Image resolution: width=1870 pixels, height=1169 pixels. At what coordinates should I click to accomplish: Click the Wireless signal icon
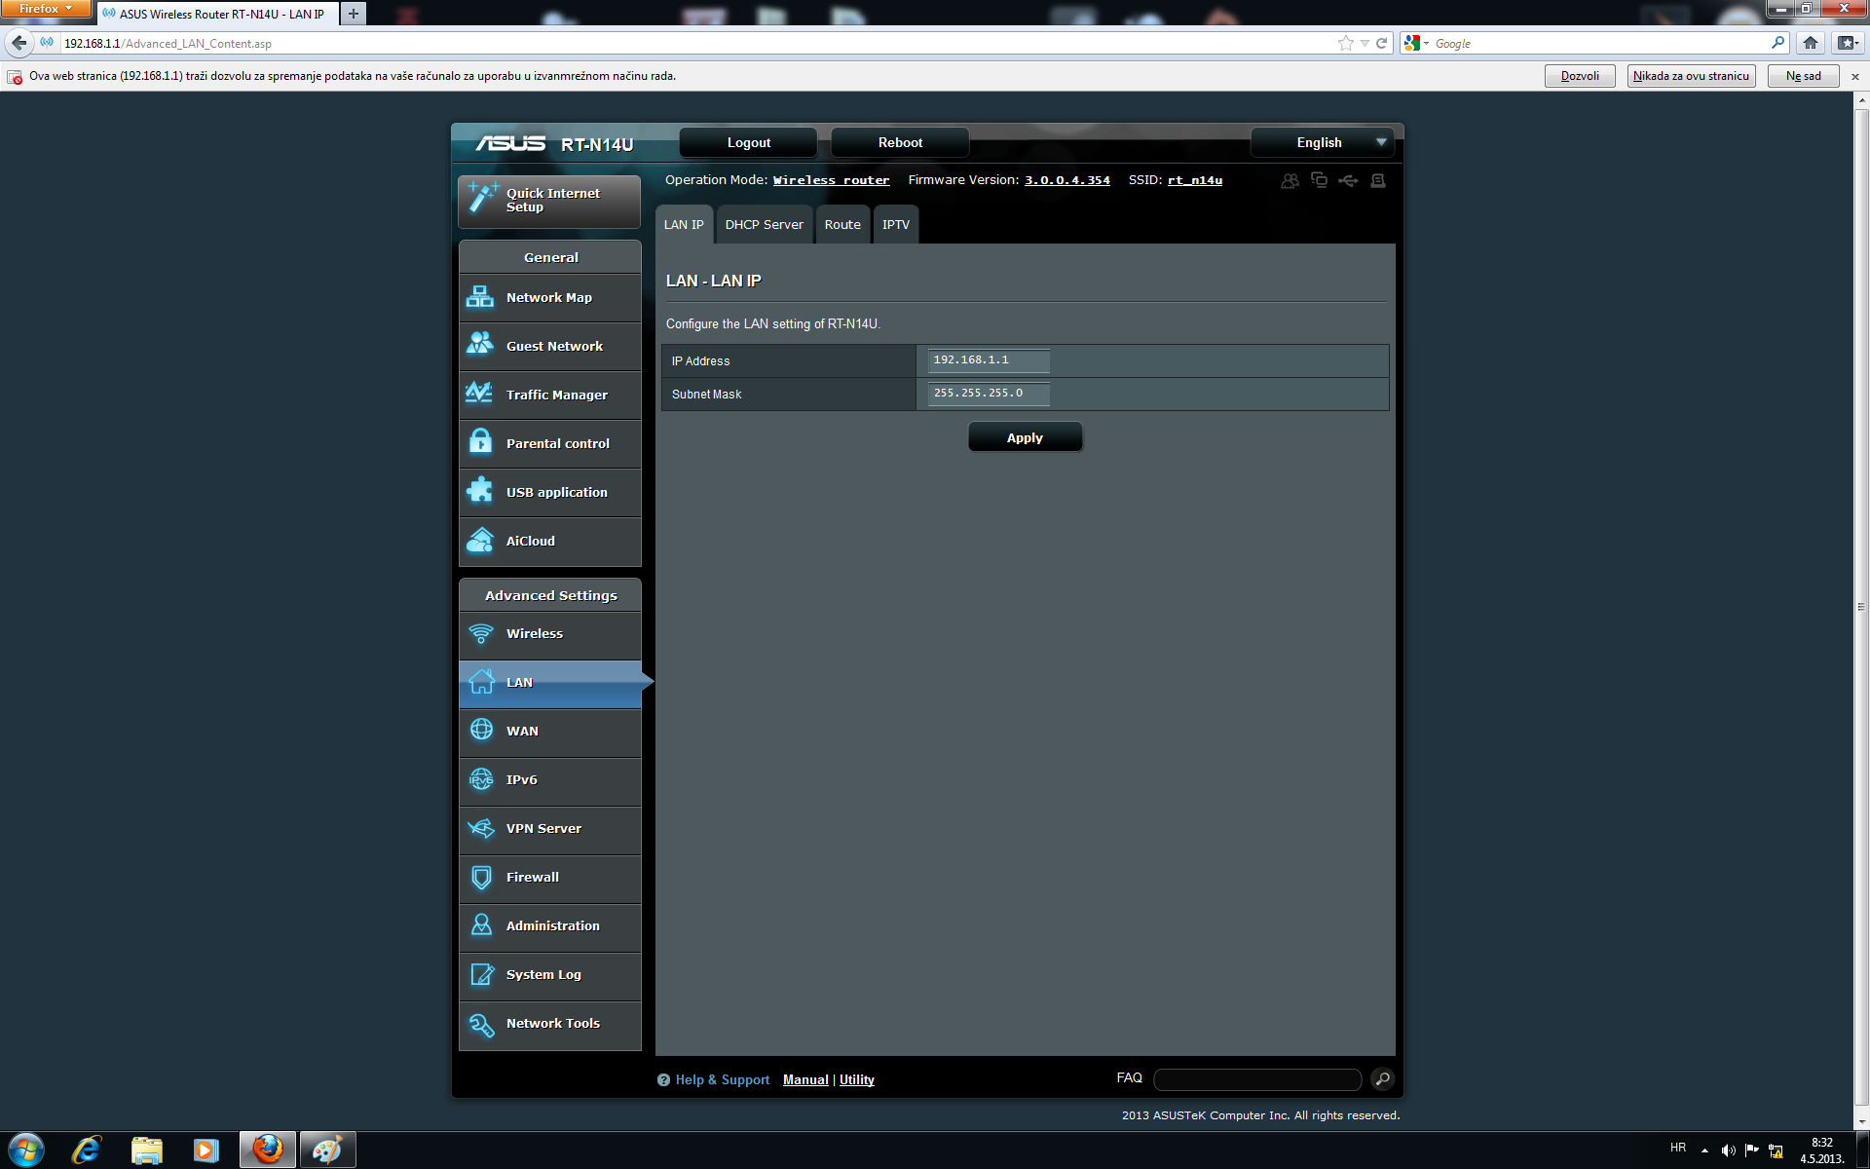tap(481, 634)
